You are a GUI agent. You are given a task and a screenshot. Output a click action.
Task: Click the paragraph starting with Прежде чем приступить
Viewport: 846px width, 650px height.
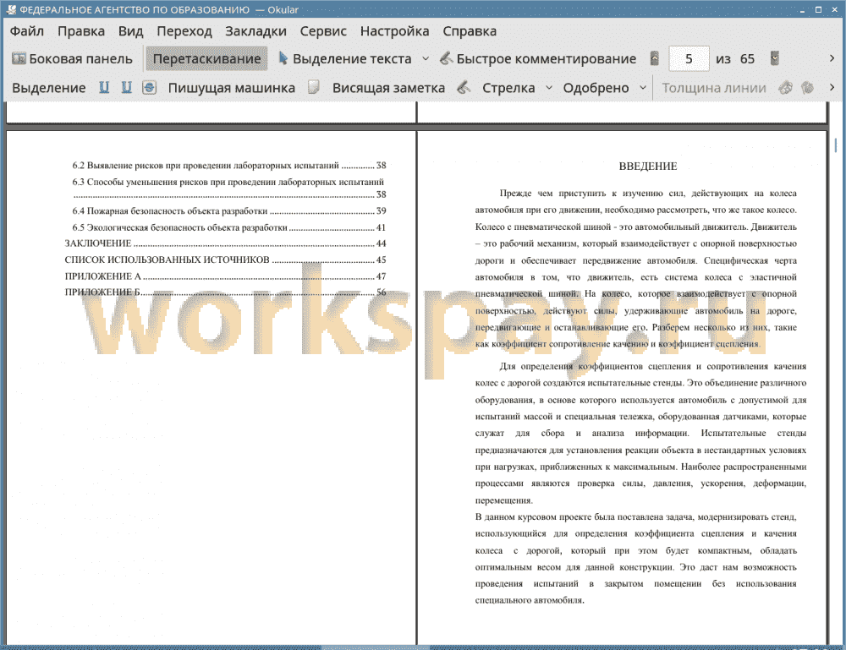pos(635,269)
